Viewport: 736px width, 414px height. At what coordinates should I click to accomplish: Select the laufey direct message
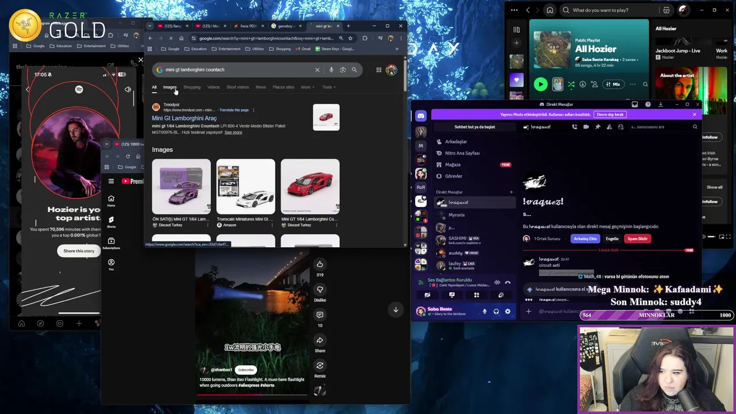click(475, 266)
